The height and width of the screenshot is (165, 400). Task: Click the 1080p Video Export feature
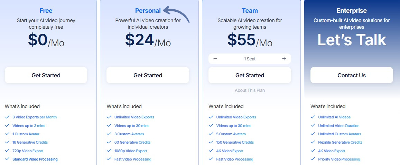(x=131, y=151)
